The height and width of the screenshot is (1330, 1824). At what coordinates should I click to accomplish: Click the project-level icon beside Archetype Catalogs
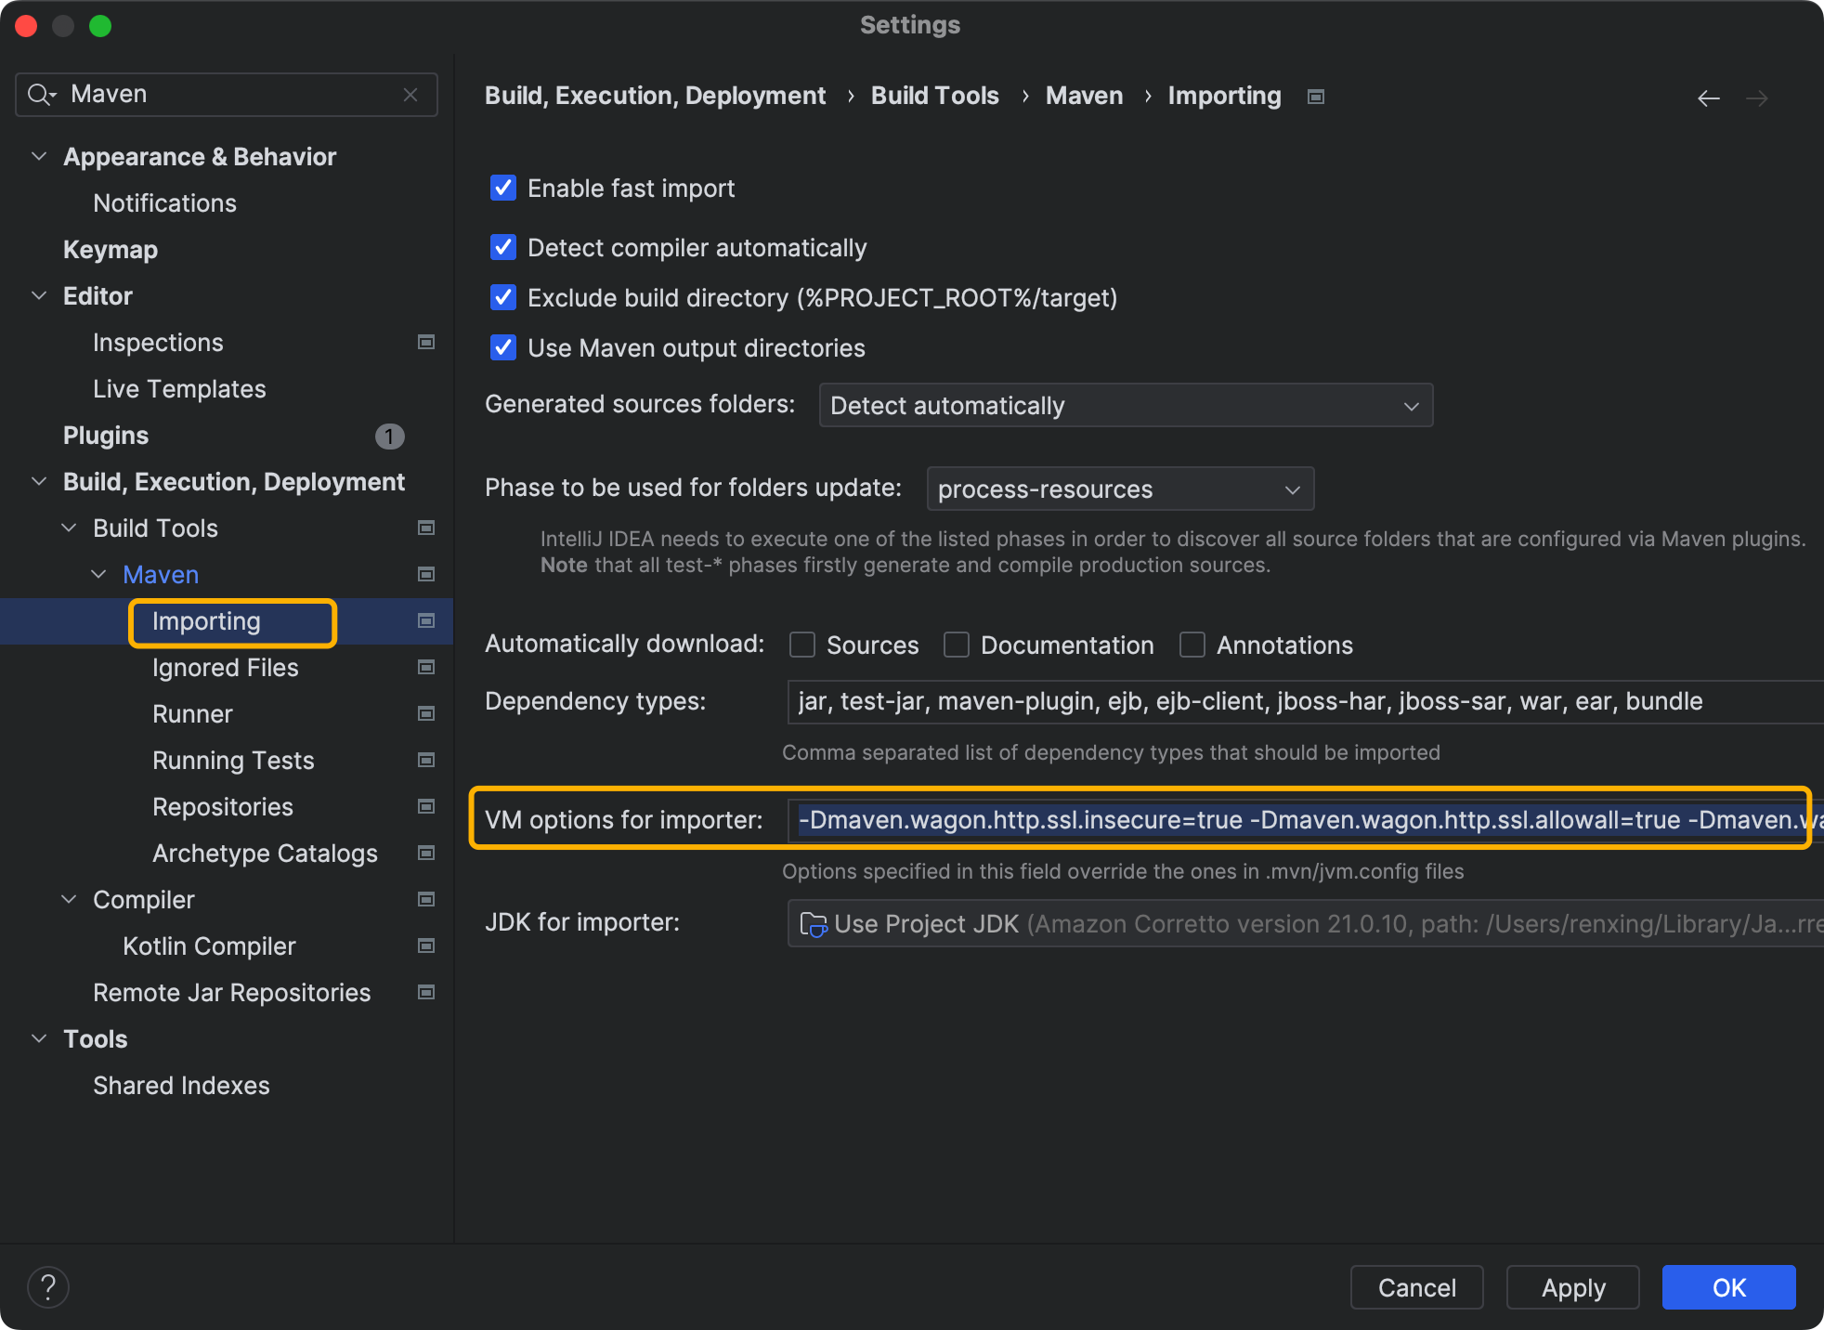426,854
